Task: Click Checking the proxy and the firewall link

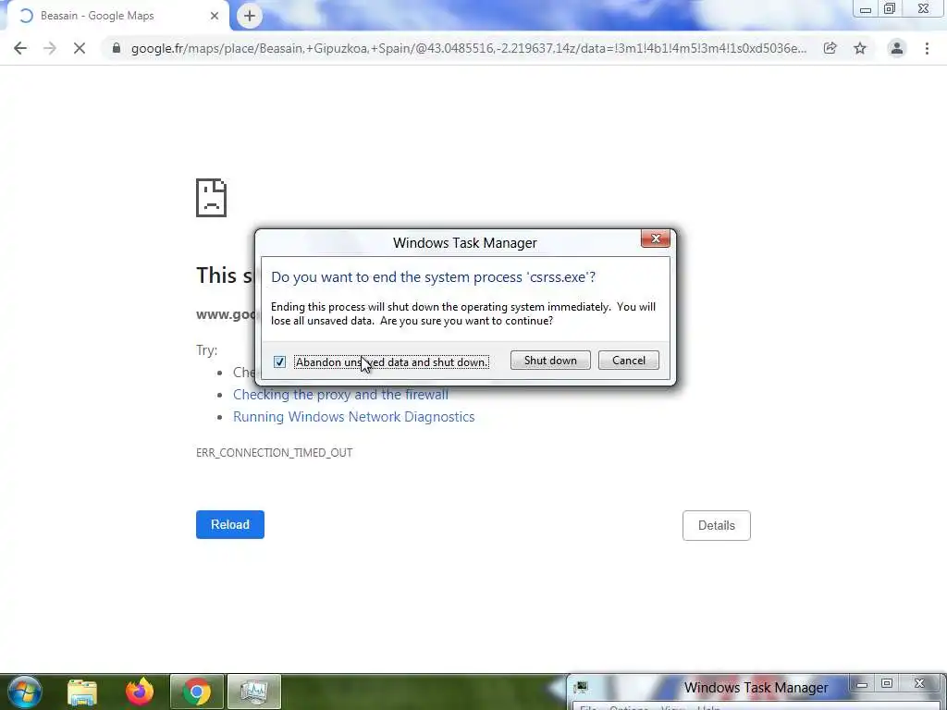Action: coord(340,395)
